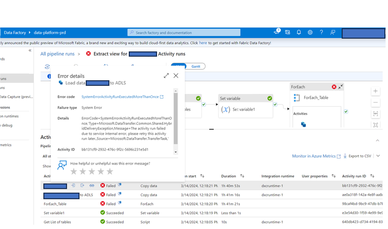Open the All pipeline runs breadcrumb
388x229 pixels.
tap(57, 54)
